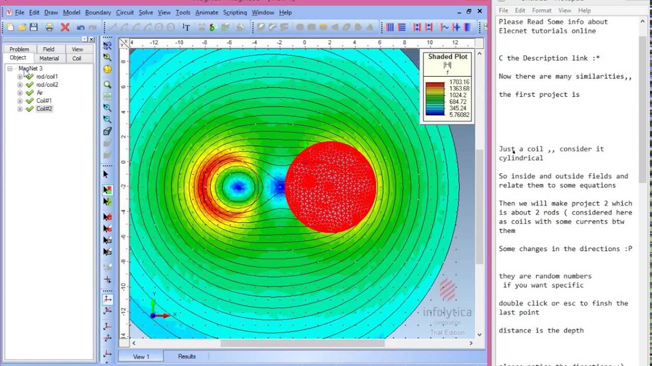
Task: Click the arrow with red cube select icon
Action: [107, 217]
